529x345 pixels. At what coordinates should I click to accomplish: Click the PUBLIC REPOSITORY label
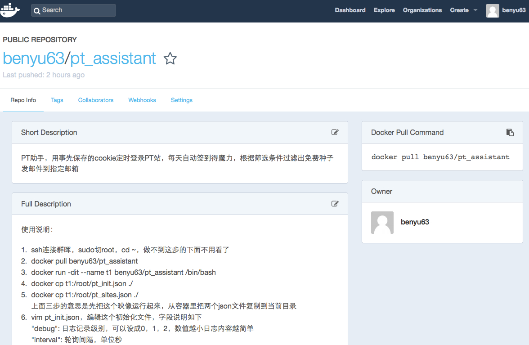tap(40, 40)
